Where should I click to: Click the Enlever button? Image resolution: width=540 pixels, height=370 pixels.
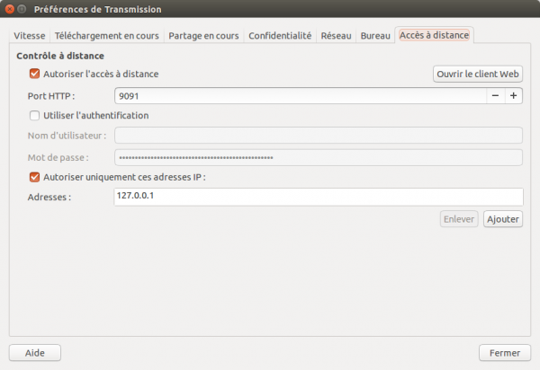[459, 218]
